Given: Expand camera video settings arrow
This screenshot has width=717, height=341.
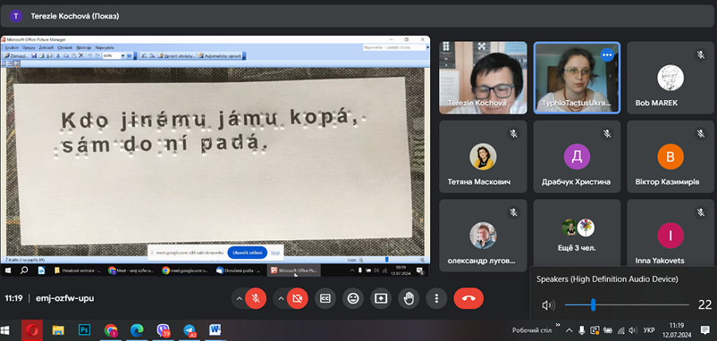Looking at the screenshot, I should 280,298.
